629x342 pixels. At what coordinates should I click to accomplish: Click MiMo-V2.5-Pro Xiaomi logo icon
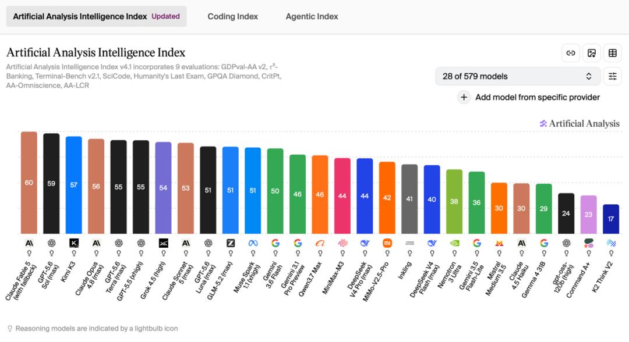(387, 243)
